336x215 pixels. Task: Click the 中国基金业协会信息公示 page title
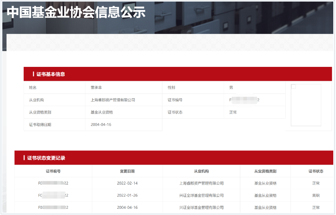(x=76, y=12)
